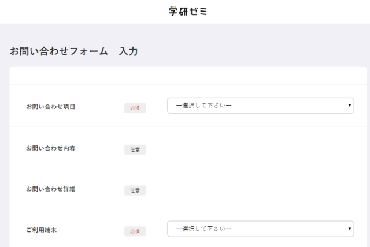
Task: Click empty field area of お問い合わせ詳細 row
Action: coord(260,189)
